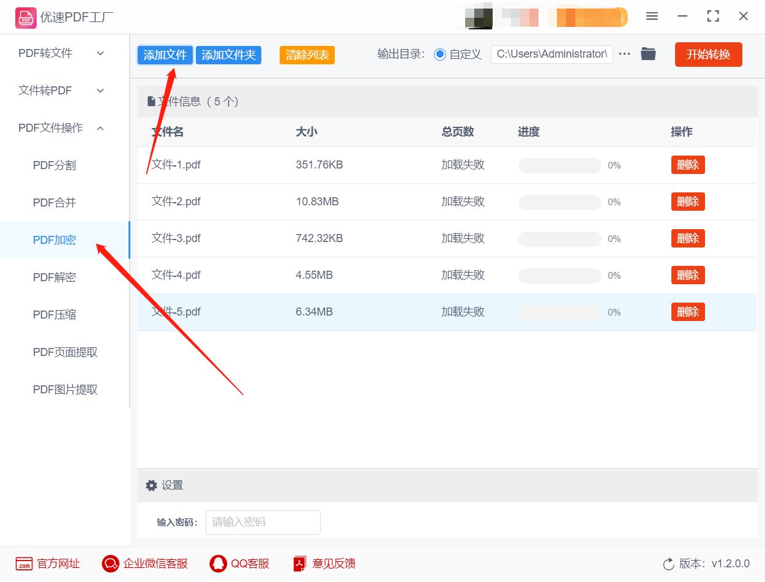The width and height of the screenshot is (765, 582).
Task: Open the output folder browser icon
Action: click(648, 54)
